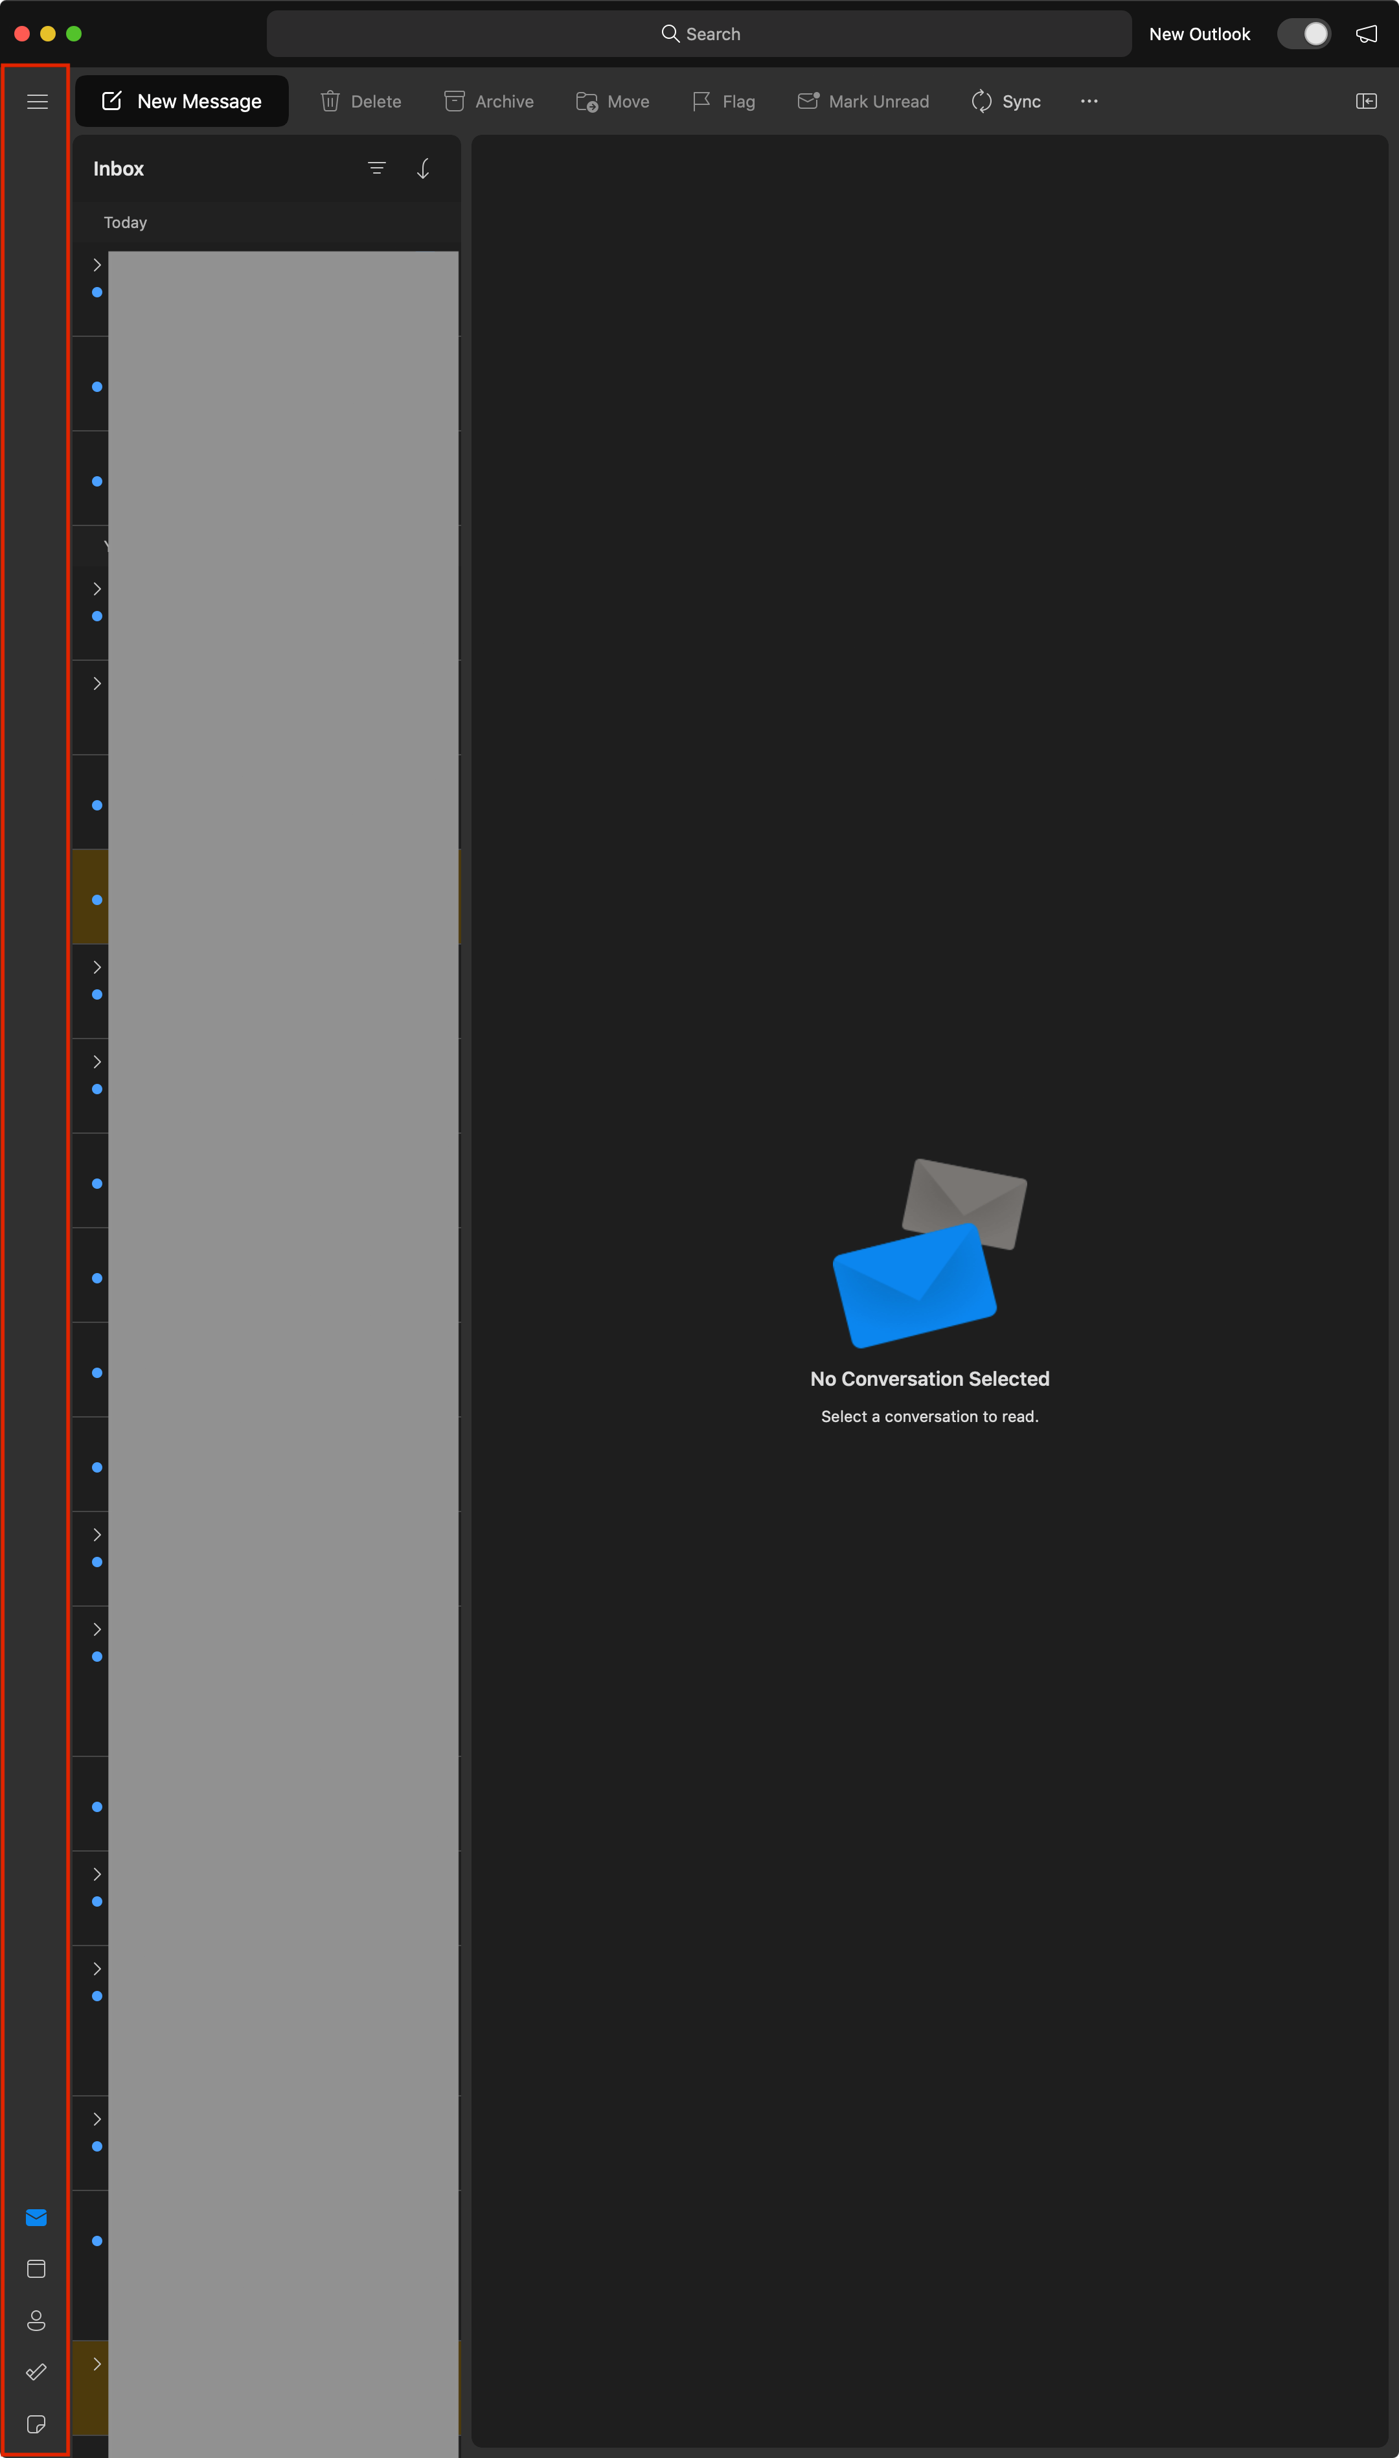This screenshot has height=2458, width=1399.
Task: Archive the selected message
Action: click(488, 102)
